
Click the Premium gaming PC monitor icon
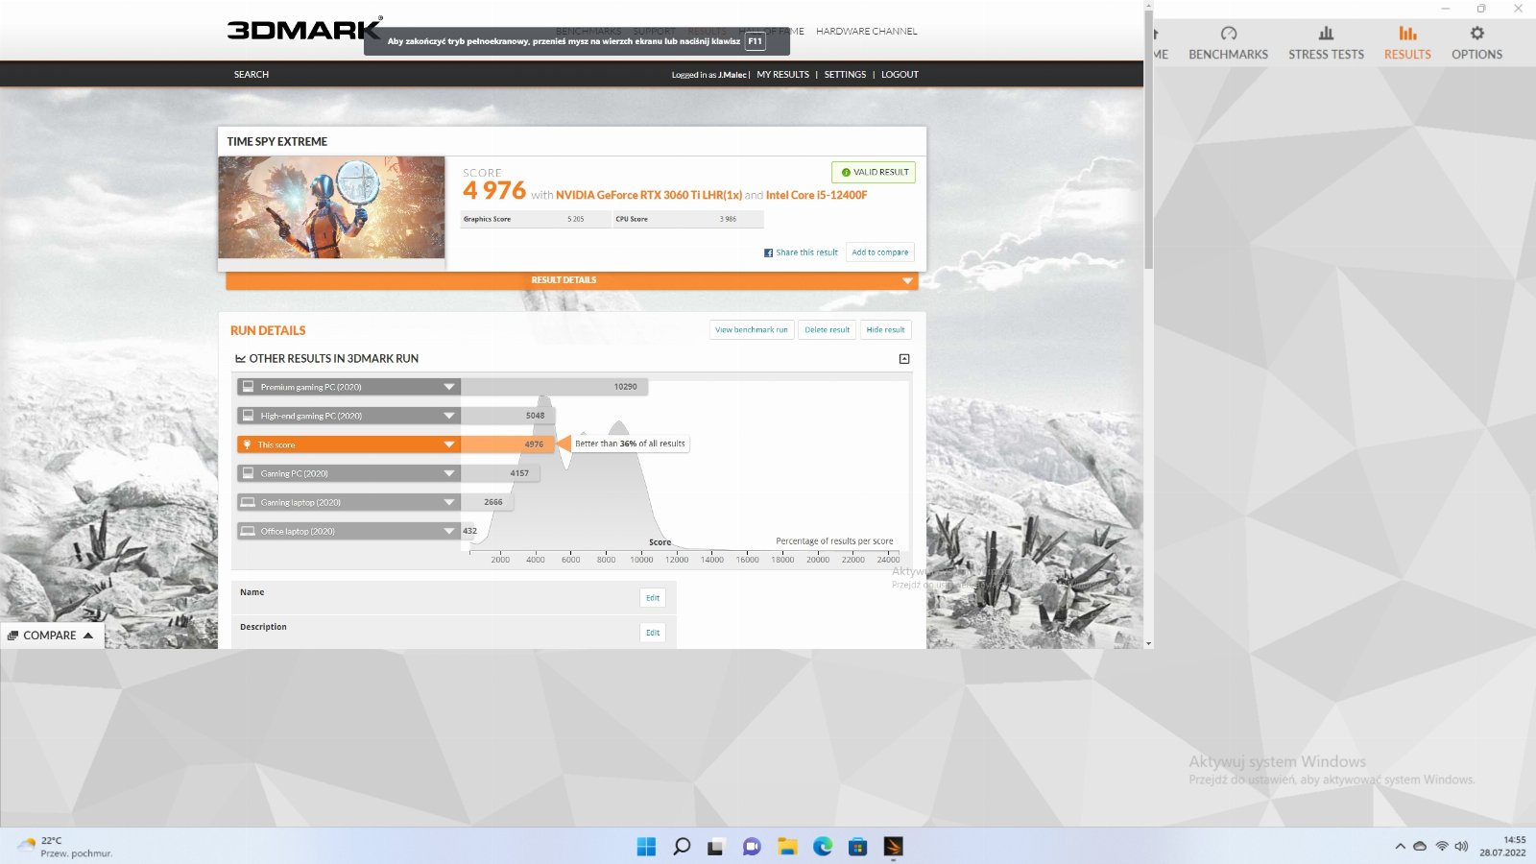(248, 387)
